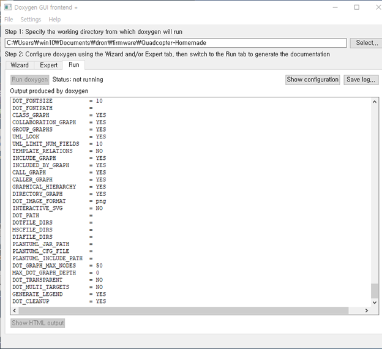Image resolution: width=382 pixels, height=349 pixels.
Task: Click the CLASS_GRAPH line
Action: tap(59, 115)
